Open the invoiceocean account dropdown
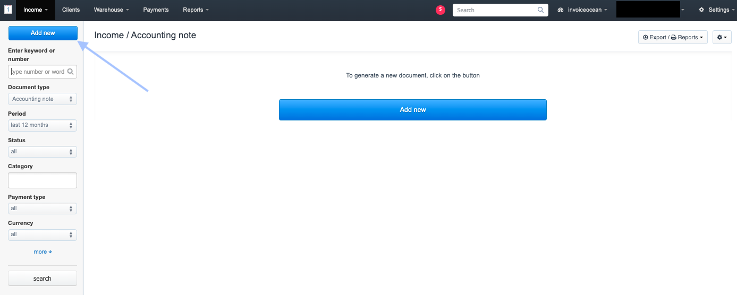737x295 pixels. tap(582, 10)
